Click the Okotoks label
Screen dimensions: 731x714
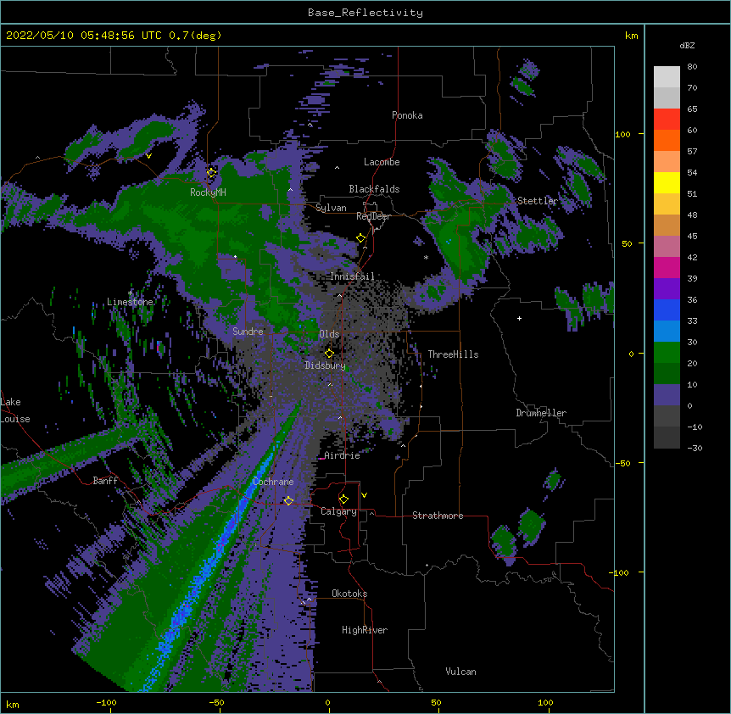[349, 594]
